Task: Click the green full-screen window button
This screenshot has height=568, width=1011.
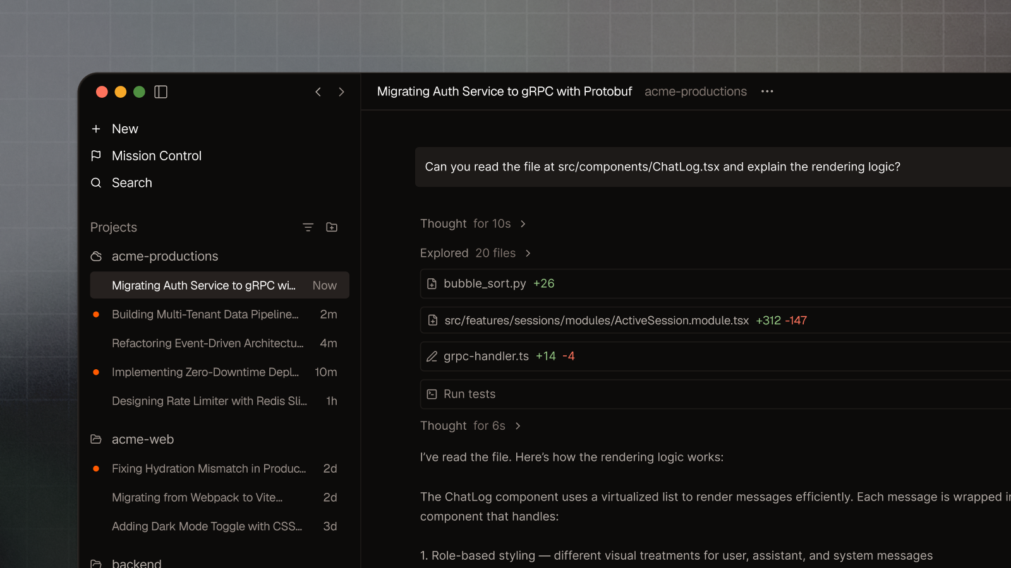Action: [x=140, y=92]
